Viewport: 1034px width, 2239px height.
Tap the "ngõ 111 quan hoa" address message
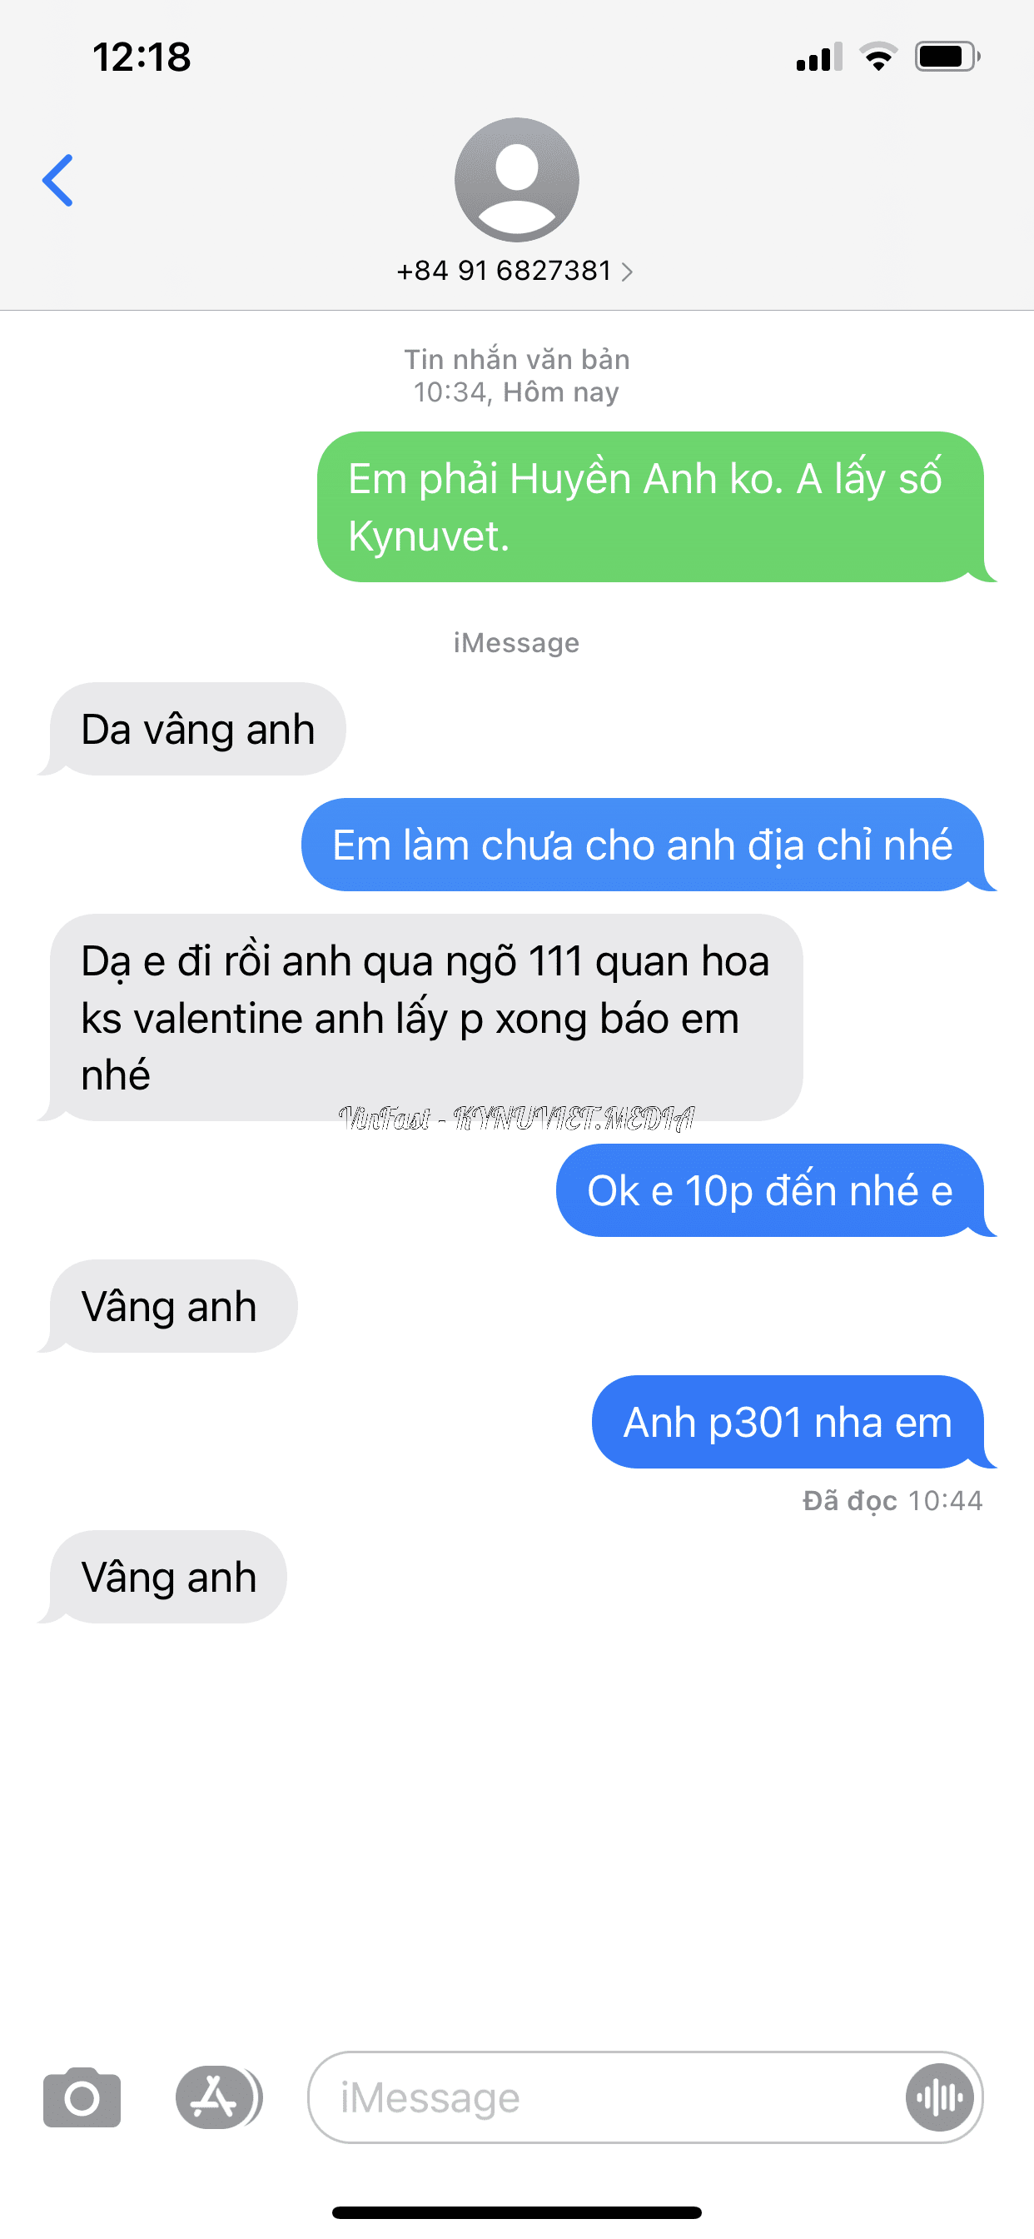pos(420,1017)
